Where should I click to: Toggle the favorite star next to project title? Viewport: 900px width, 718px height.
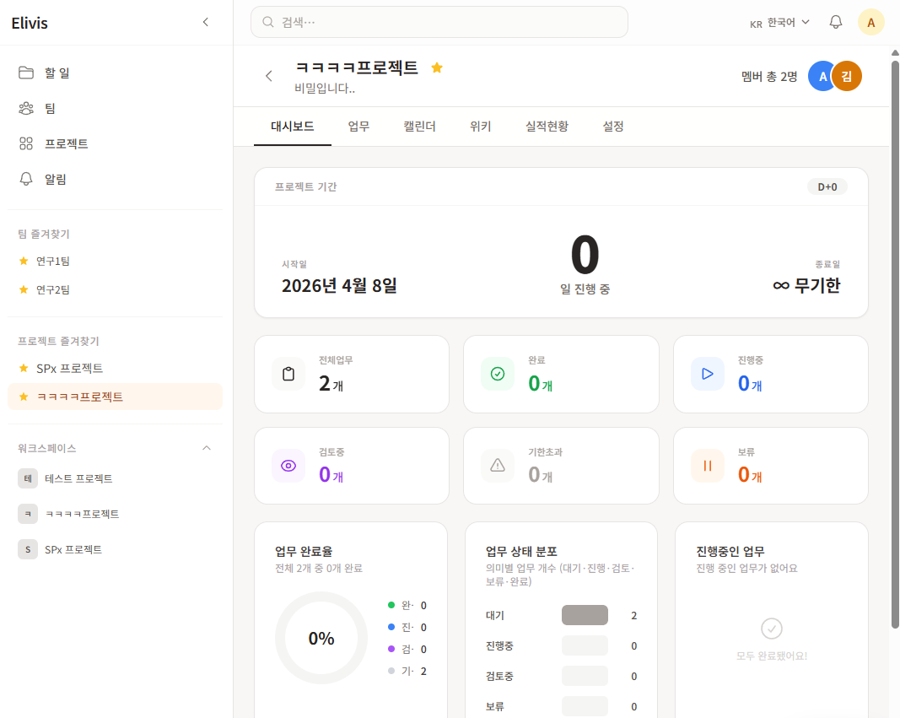[437, 68]
